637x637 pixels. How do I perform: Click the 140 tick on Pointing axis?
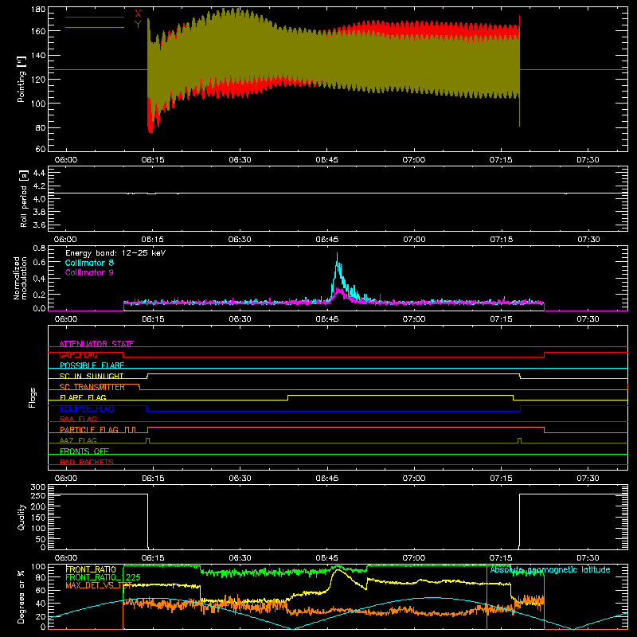[38, 55]
